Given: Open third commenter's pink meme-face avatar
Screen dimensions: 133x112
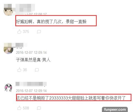Looking at the screenshot, I should (8, 88).
